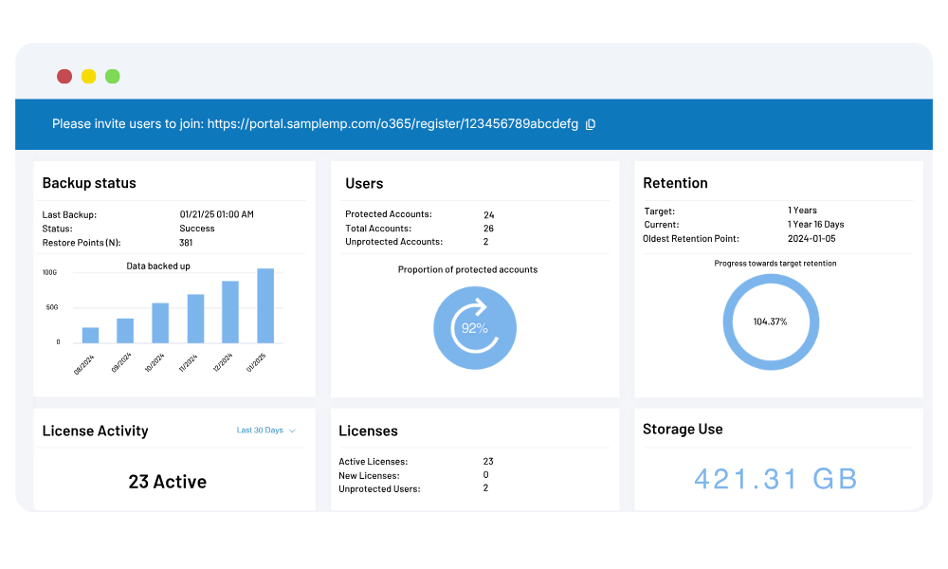Click the red window control dot

[x=64, y=77]
